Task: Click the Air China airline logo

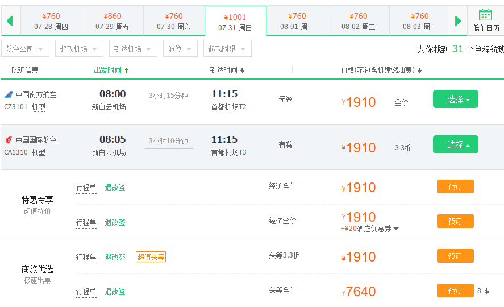Action: 9,140
